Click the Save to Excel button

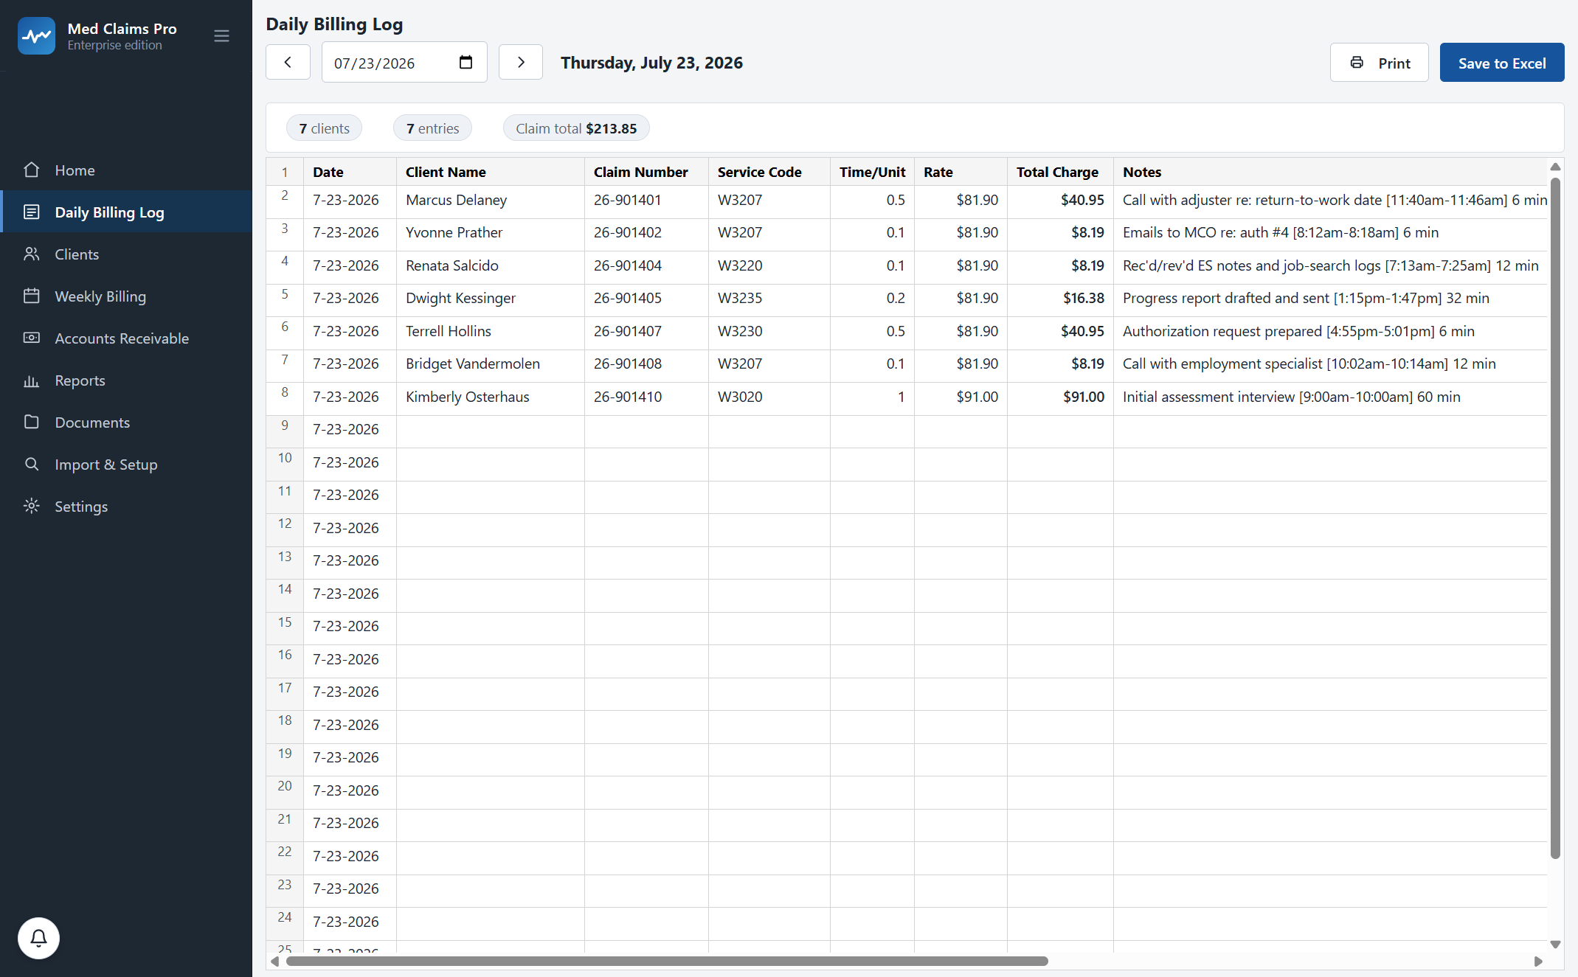tap(1502, 63)
